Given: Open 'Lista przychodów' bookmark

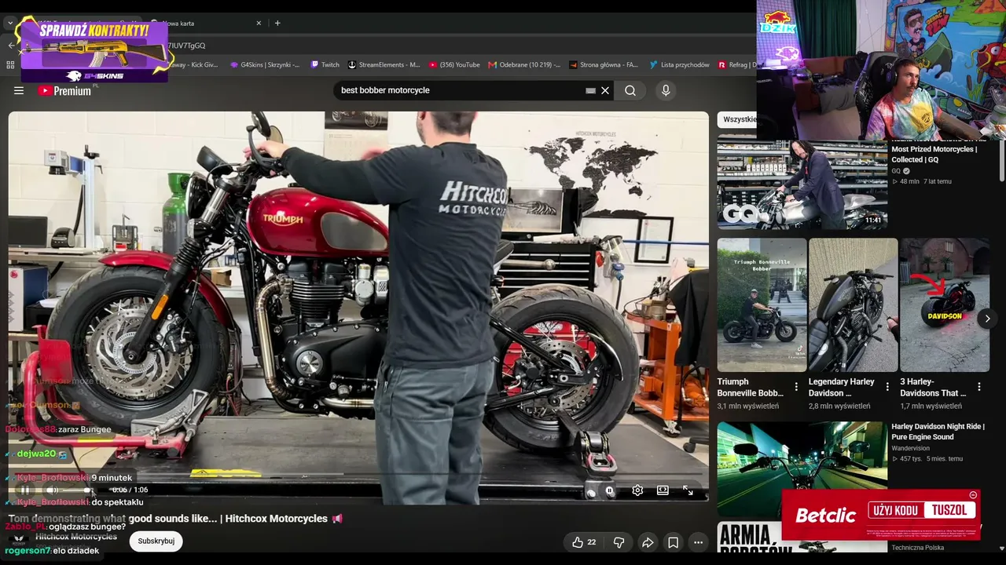Looking at the screenshot, I should (x=679, y=65).
